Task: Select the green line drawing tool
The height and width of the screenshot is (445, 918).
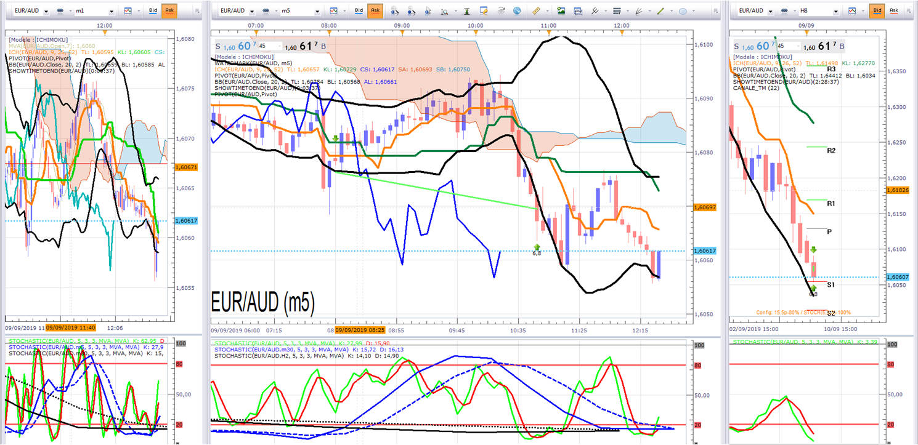Action: coord(660,11)
